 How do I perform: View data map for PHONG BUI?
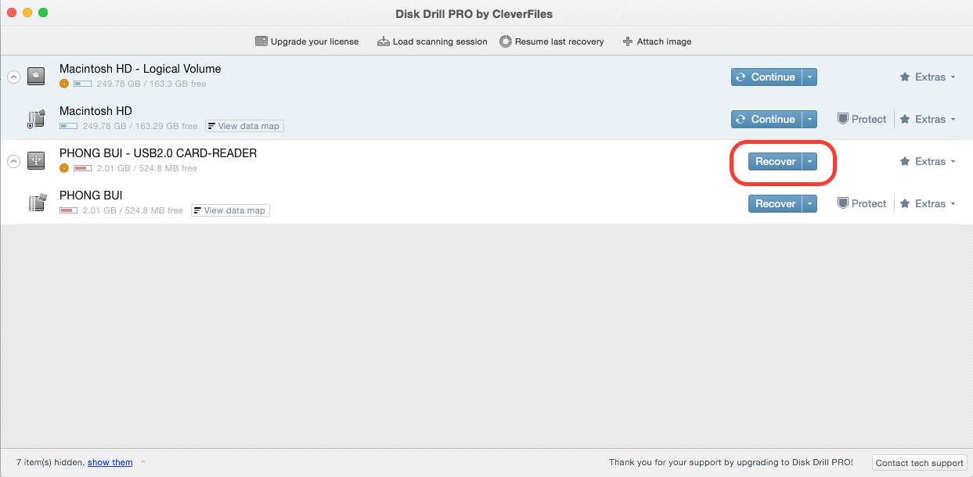click(230, 210)
